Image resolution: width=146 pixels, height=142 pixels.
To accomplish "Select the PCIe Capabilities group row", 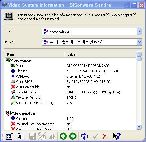I will coord(23,113).
